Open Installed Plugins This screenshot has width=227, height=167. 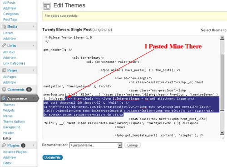[15, 152]
